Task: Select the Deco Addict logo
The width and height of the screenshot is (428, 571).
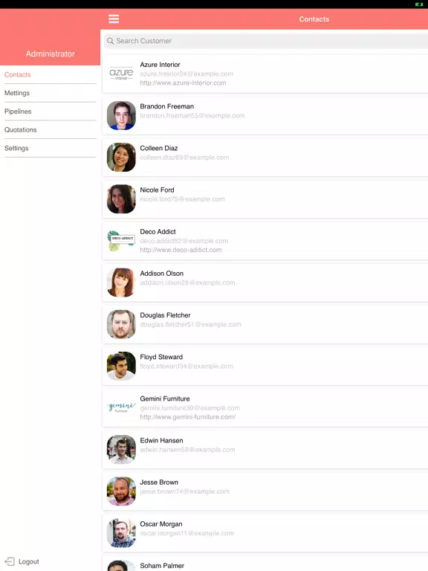Action: point(121,241)
